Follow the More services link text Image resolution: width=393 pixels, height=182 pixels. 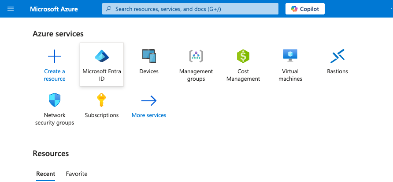pos(149,115)
